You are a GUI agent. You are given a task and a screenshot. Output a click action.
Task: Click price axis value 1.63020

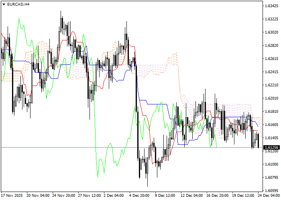coord(272,32)
